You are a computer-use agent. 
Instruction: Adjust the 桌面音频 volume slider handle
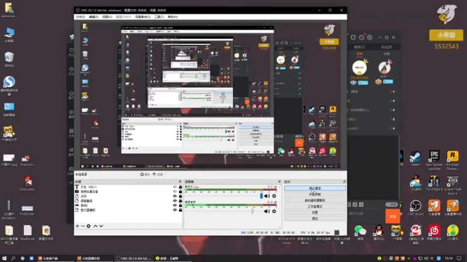[x=252, y=211]
